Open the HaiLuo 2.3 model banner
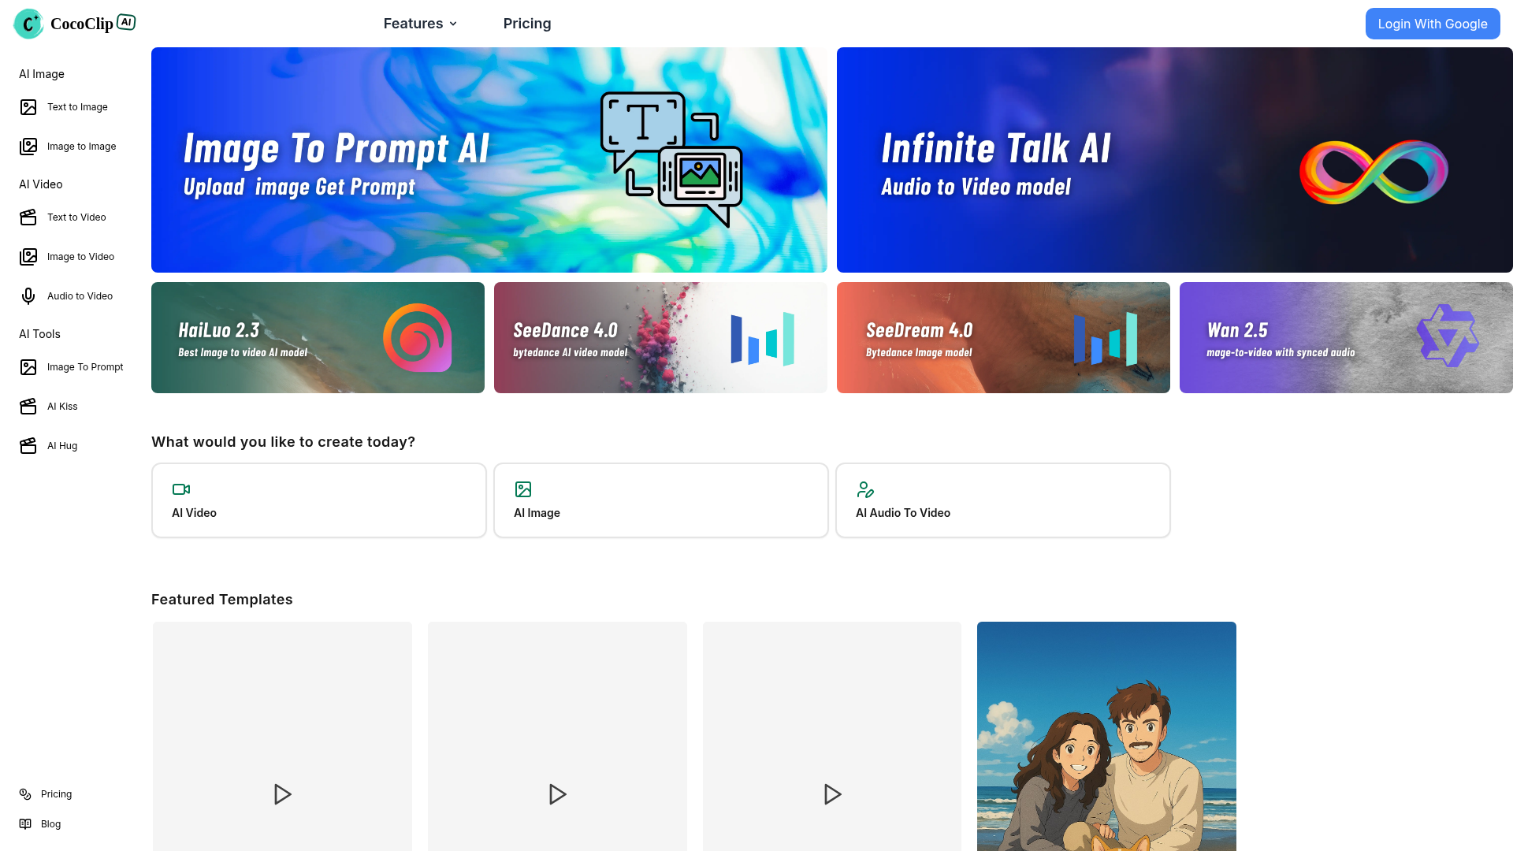Image resolution: width=1513 pixels, height=851 pixels. click(318, 338)
